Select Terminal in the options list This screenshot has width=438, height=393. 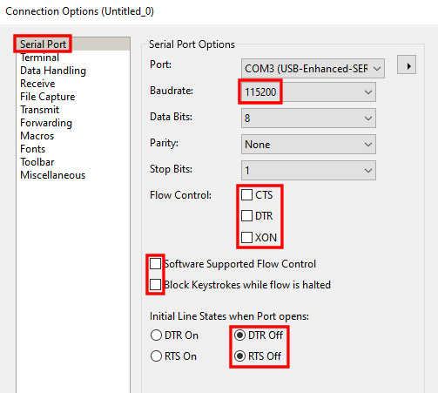click(x=40, y=58)
